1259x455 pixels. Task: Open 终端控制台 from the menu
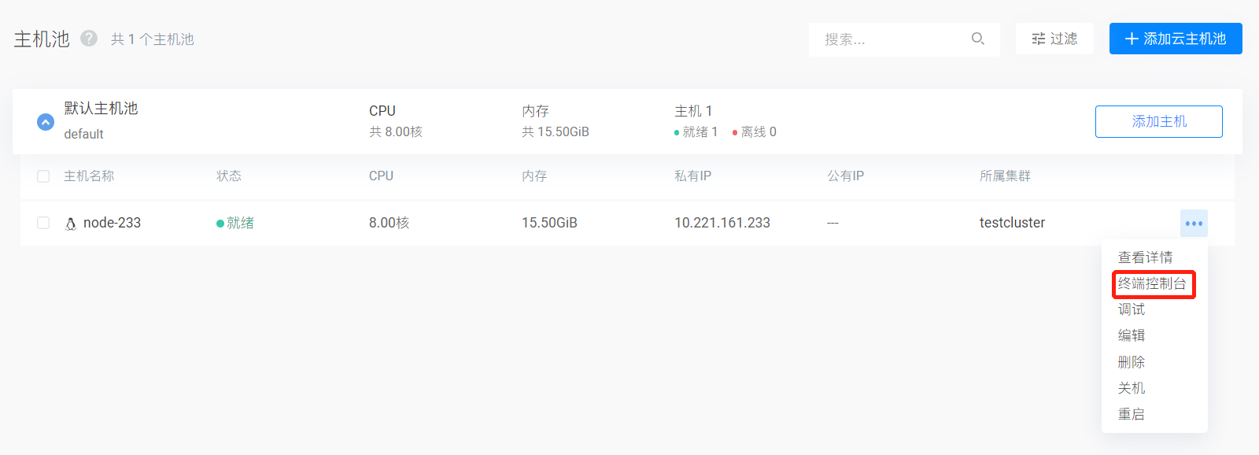1153,283
